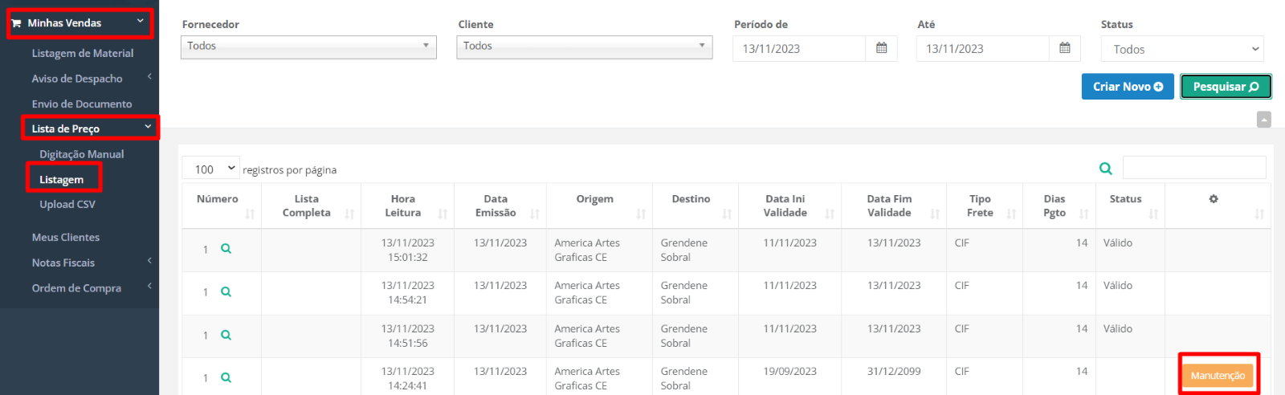Screen dimensions: 1285x395
Task: Open the Cliente dropdown
Action: 585,47
